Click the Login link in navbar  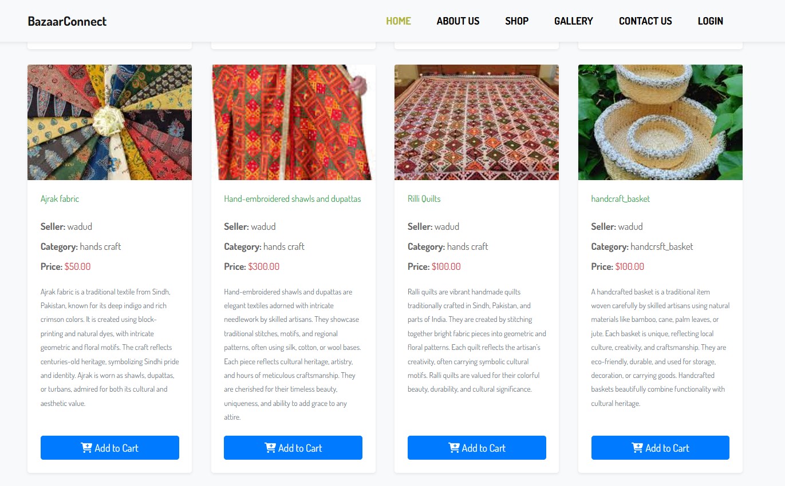pos(710,21)
